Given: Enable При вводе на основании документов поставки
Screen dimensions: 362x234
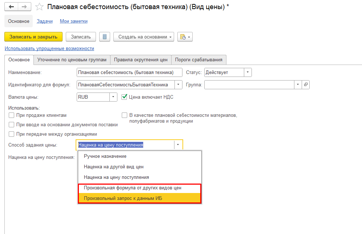Looking at the screenshot, I should [11, 125].
